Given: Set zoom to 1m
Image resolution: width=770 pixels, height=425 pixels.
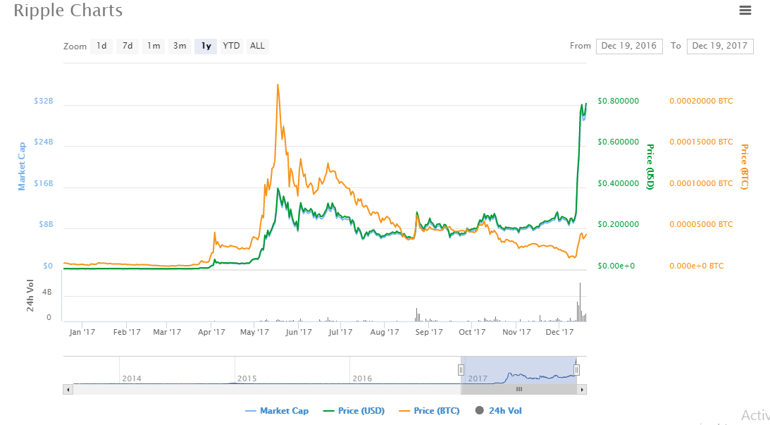Looking at the screenshot, I should coord(153,46).
